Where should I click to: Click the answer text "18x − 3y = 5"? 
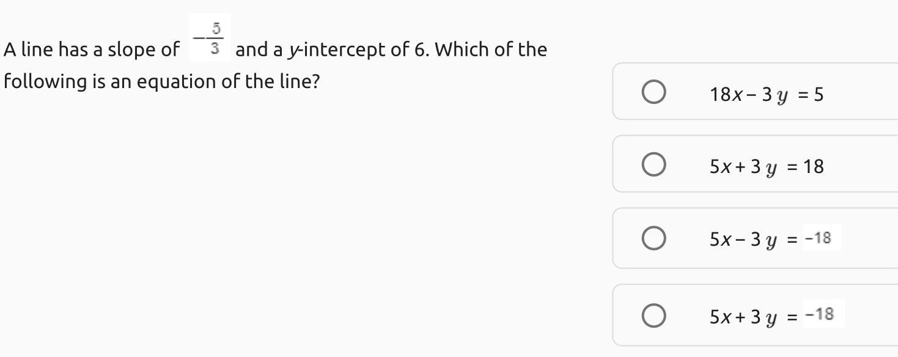(766, 94)
